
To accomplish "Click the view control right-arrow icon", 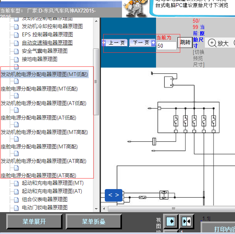I will point(171,221).
